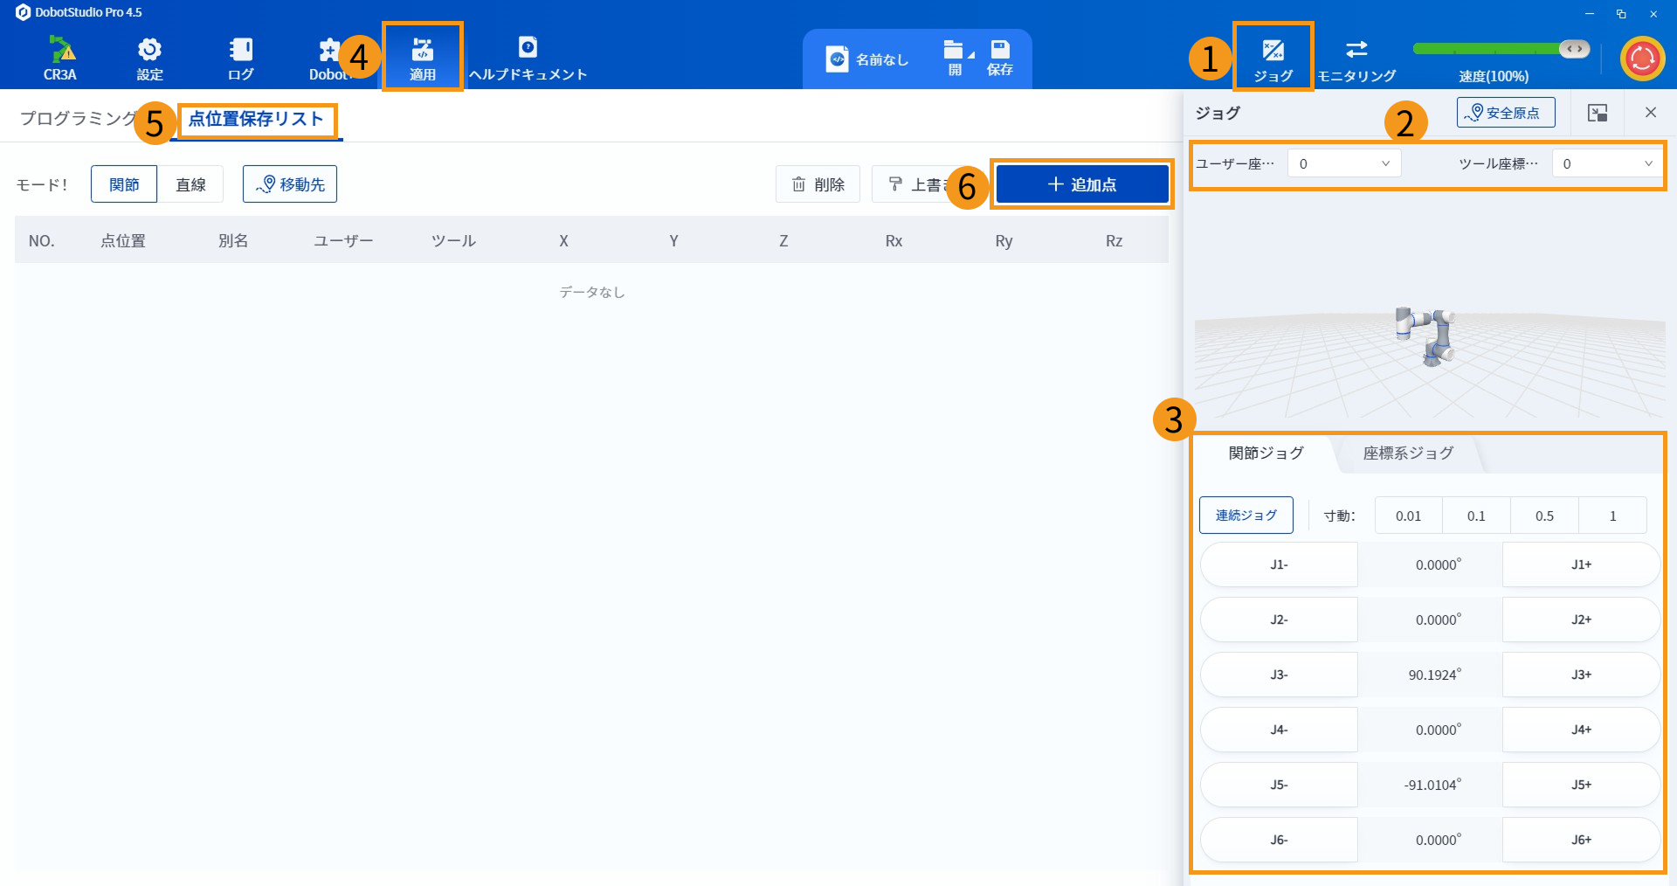Click the 追加点 add point button
The width and height of the screenshot is (1677, 886).
pyautogui.click(x=1082, y=184)
